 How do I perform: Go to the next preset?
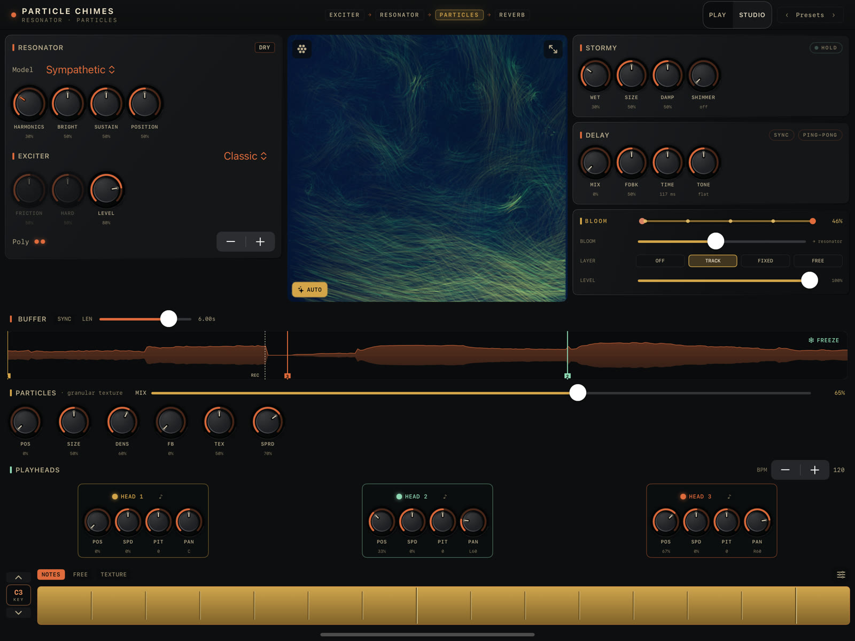click(834, 15)
